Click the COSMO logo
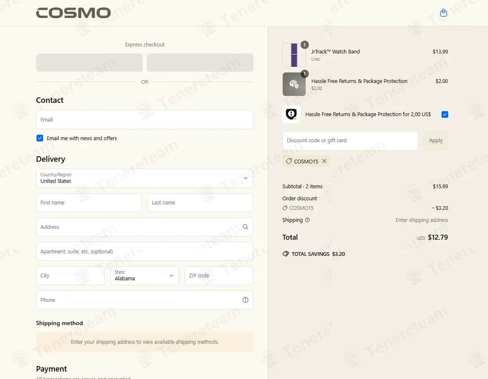This screenshot has height=379, width=488. click(73, 13)
